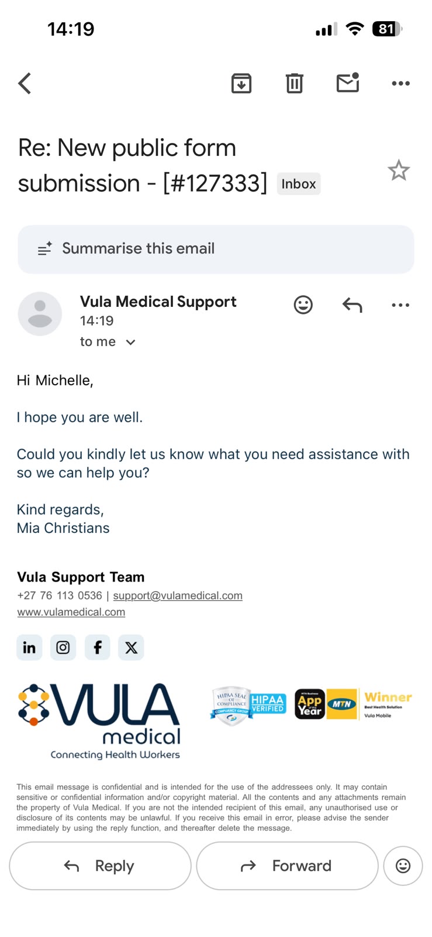432x937 pixels.
Task: Open the support@vulamedical.com email link
Action: coord(178,596)
